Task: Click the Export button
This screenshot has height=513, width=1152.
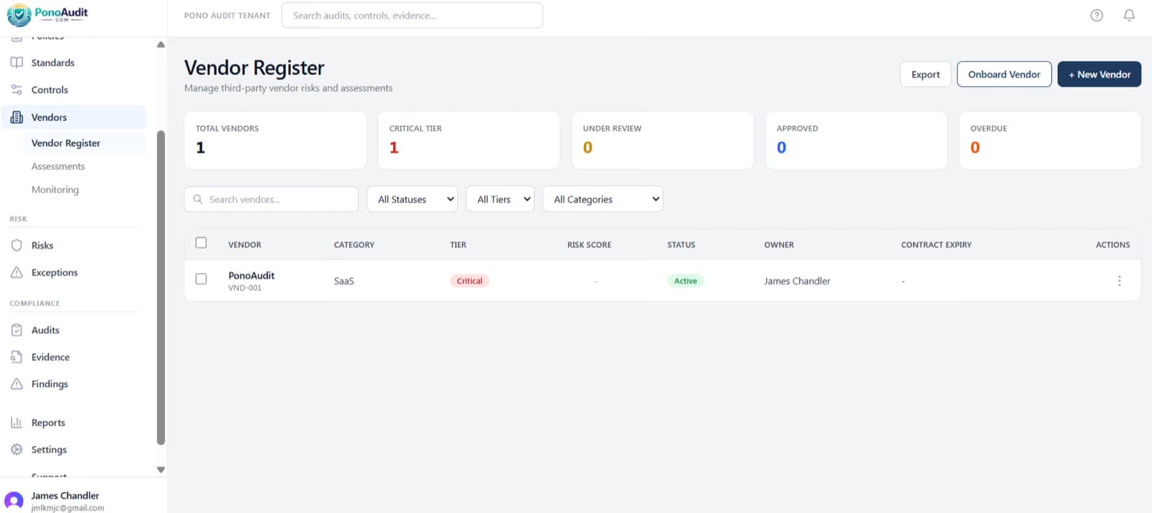Action: 925,74
